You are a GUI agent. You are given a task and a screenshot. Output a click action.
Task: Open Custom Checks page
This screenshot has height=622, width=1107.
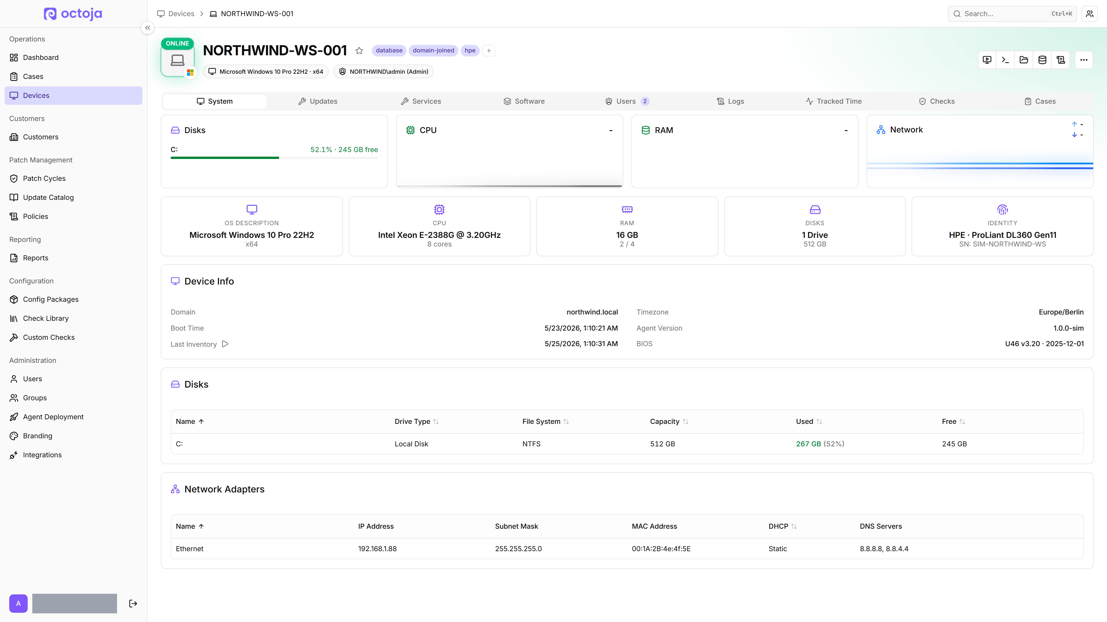click(x=74, y=337)
